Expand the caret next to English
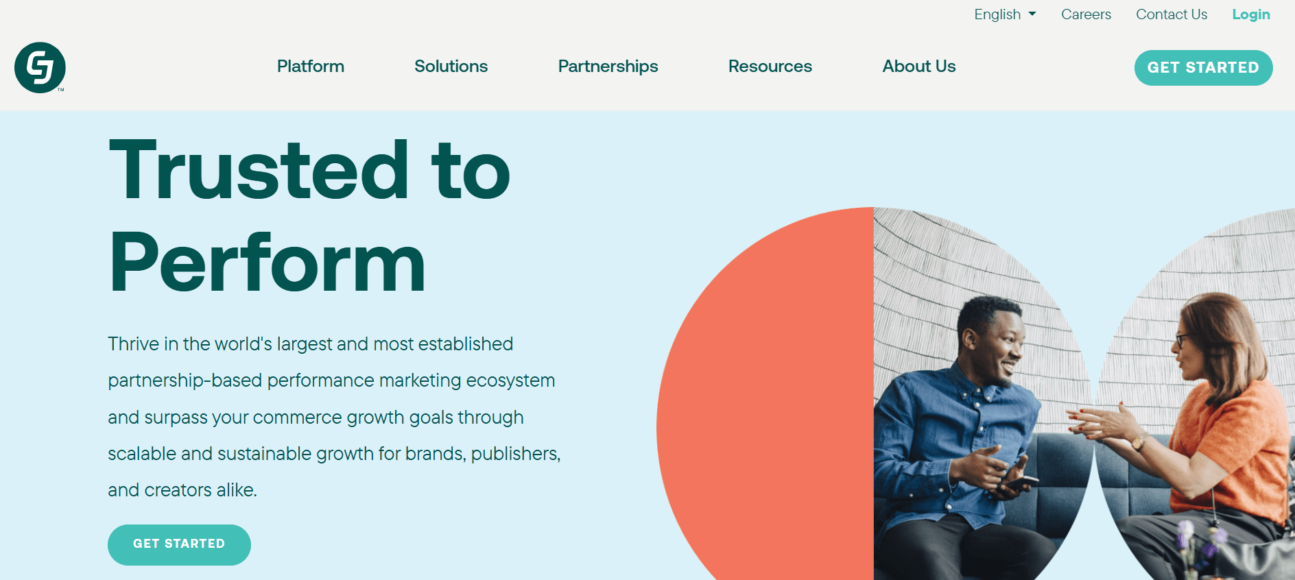 pos(1033,14)
